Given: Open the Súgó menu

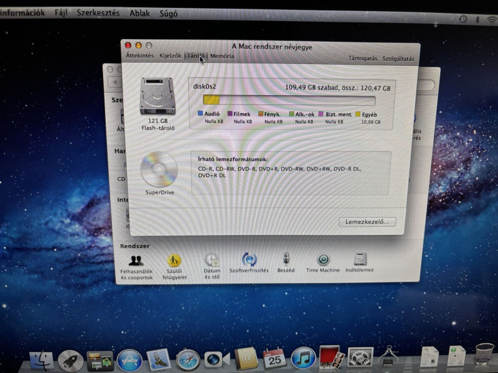Looking at the screenshot, I should click(168, 14).
